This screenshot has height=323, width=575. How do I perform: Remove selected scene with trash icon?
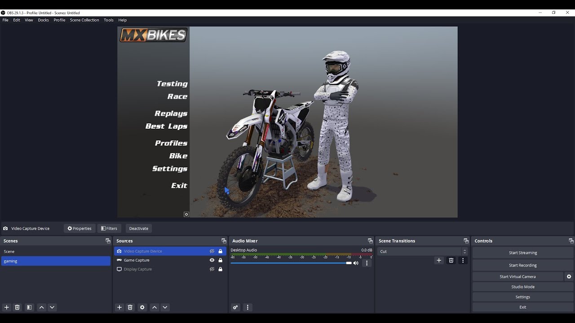click(x=18, y=307)
